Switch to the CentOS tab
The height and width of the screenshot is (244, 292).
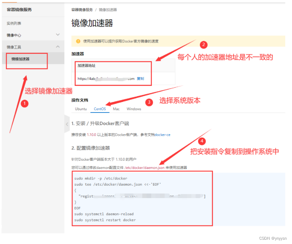pyautogui.click(x=100, y=109)
